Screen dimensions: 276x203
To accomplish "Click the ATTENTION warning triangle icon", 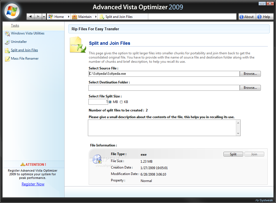I will 23,164.
